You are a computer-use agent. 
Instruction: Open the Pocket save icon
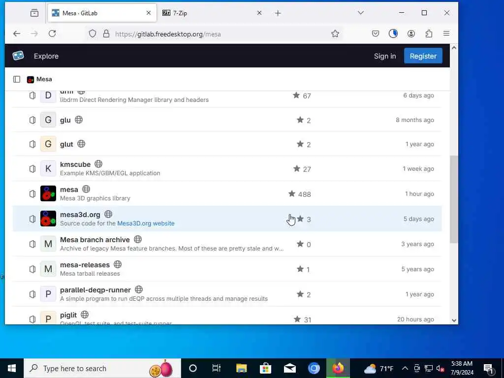[376, 33]
